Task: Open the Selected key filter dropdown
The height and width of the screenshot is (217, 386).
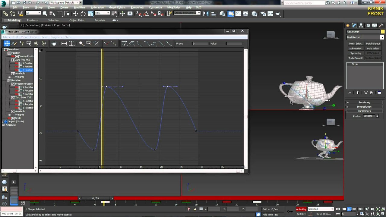Action: 321,209
